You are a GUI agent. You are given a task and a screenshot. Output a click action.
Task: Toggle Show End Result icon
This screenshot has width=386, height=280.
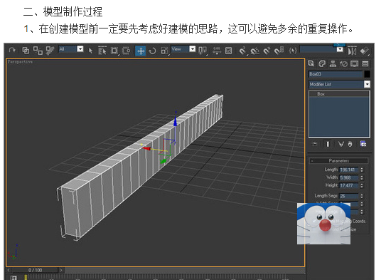(328, 144)
